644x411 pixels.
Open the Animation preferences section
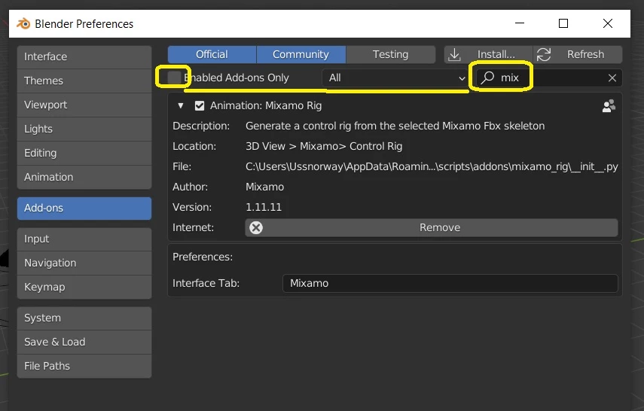coord(84,178)
